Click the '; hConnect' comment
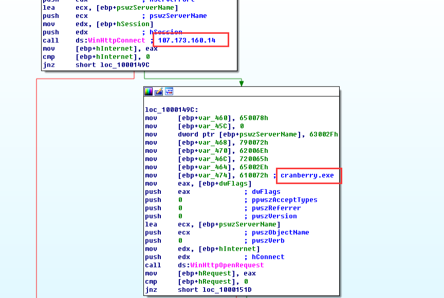 click(264, 257)
